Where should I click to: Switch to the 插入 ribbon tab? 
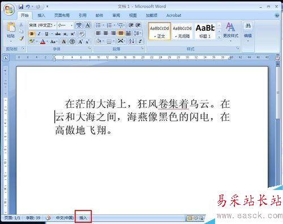tap(41, 15)
